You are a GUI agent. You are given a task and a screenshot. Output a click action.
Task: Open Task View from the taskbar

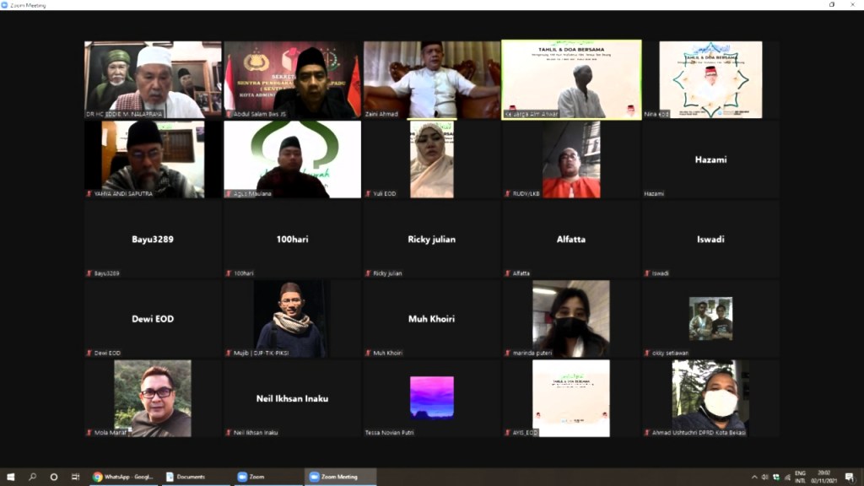pyautogui.click(x=75, y=477)
